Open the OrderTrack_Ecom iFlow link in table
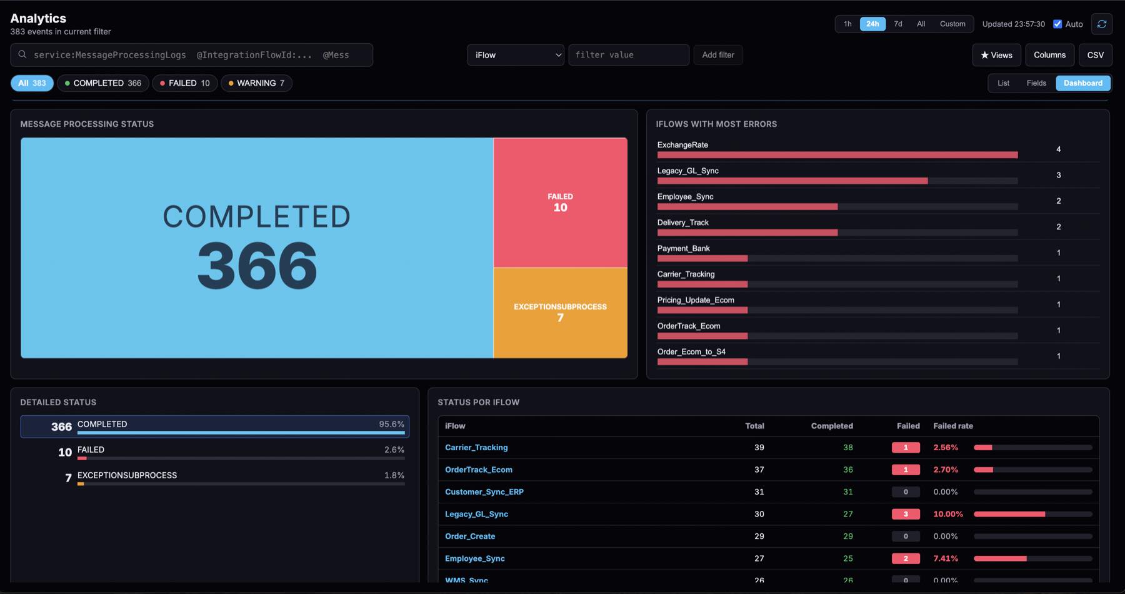Screen dimensions: 1125x594 pos(479,470)
